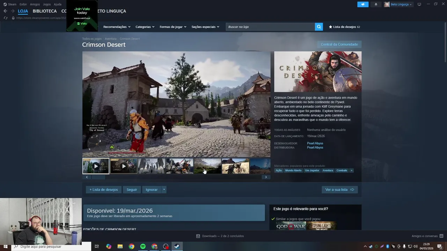This screenshot has height=251, width=447.
Task: Click the volume icon in system tray
Action: click(415, 246)
